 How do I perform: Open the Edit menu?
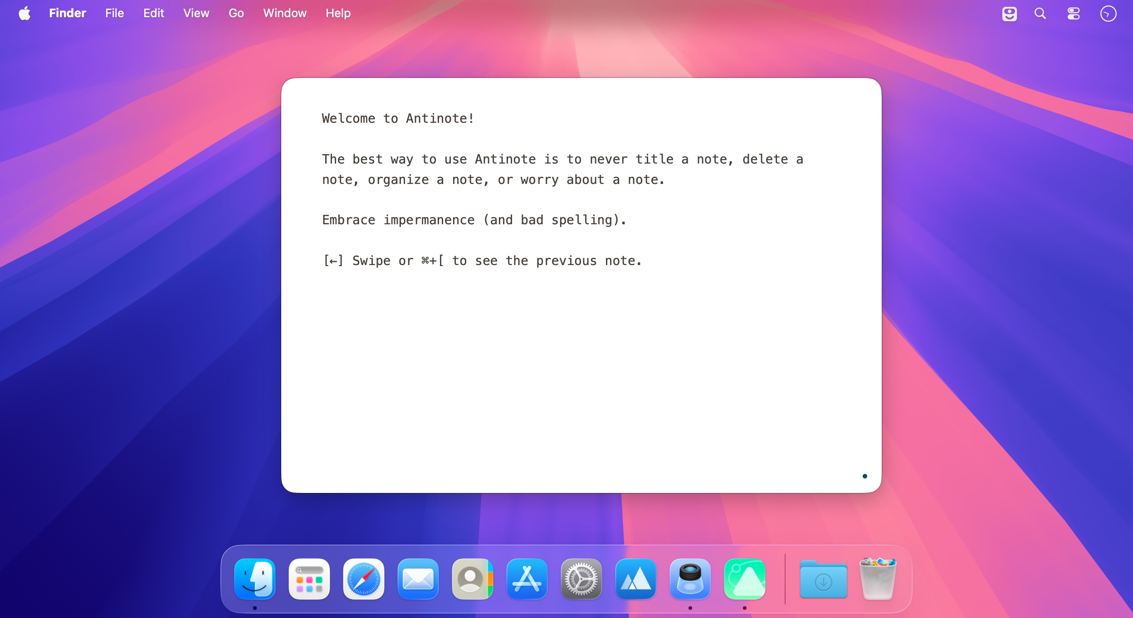[154, 13]
